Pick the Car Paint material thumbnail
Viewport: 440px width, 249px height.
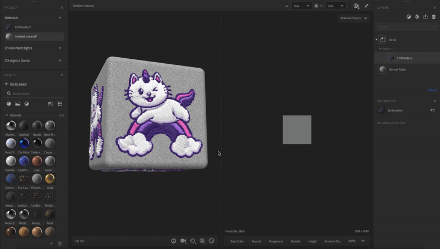click(24, 143)
